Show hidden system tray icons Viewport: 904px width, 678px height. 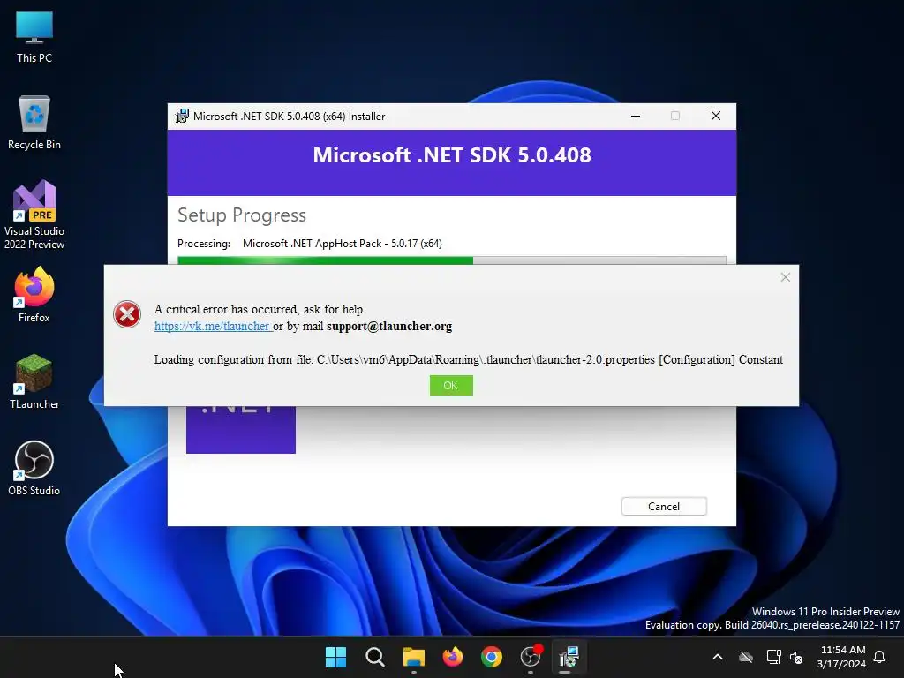pos(718,657)
